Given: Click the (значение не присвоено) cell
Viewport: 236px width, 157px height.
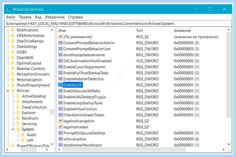Looking at the screenshot, I should pyautogui.click(x=196, y=37).
